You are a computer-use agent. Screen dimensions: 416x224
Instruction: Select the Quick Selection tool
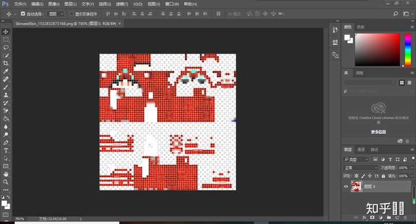(x=6, y=55)
